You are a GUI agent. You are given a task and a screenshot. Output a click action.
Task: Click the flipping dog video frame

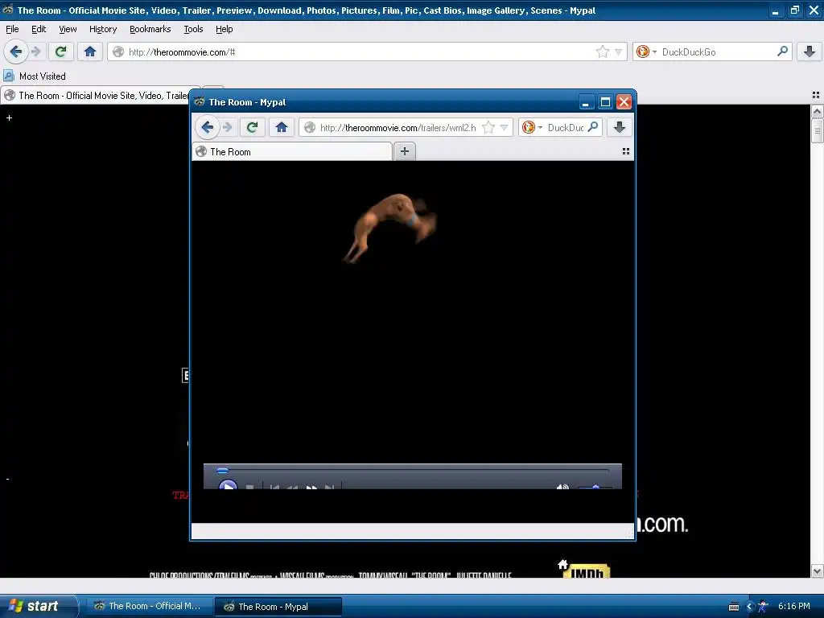[389, 227]
